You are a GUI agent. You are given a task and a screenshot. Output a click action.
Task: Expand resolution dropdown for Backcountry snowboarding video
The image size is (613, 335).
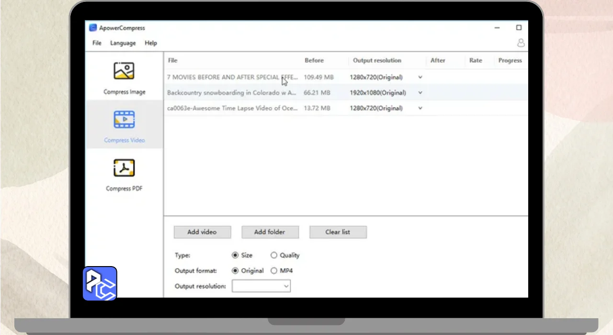(420, 93)
